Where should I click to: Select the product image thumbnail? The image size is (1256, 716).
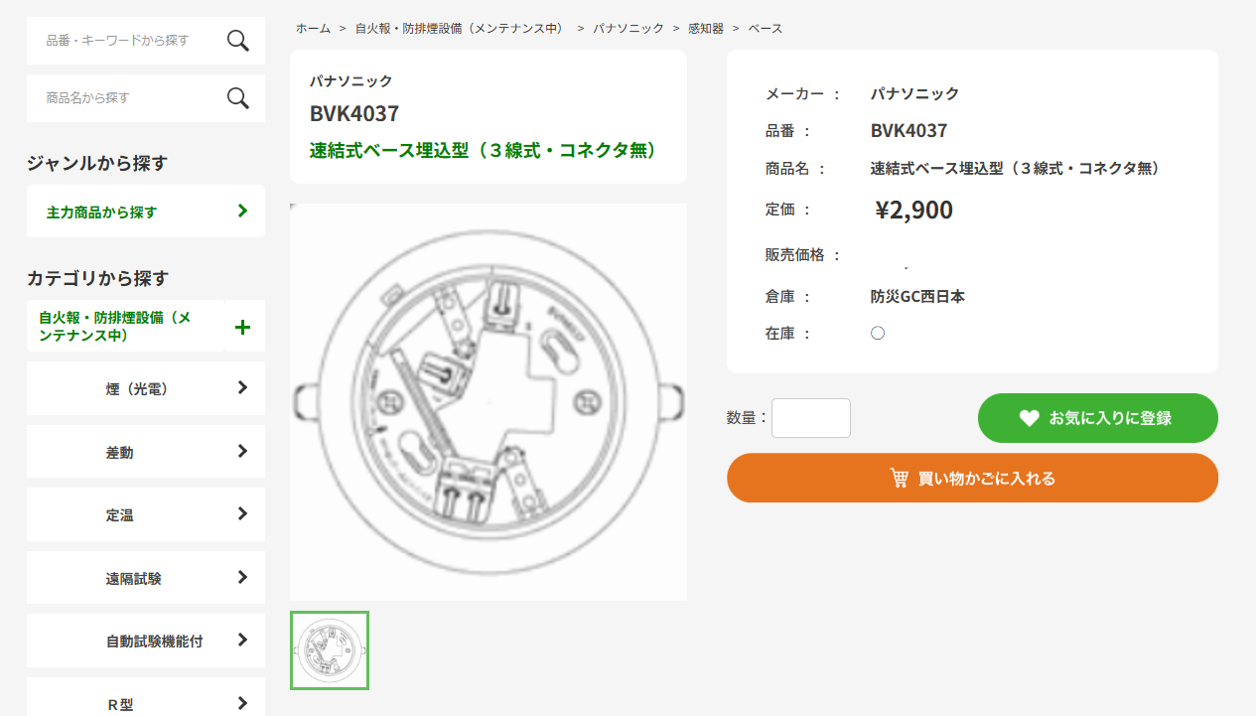tap(330, 650)
